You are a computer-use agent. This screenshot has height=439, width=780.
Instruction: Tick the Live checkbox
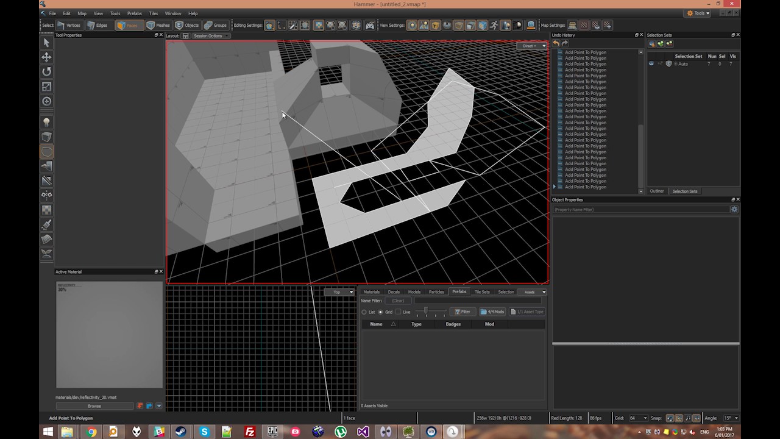[399, 312]
